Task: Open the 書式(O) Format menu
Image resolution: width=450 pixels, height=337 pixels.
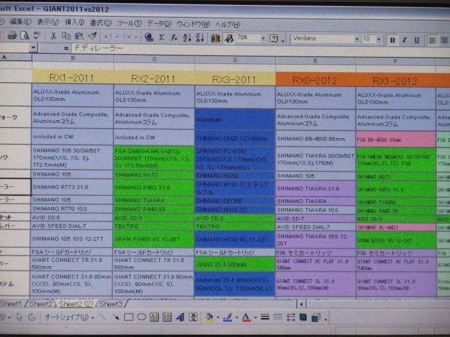Action: [101, 22]
